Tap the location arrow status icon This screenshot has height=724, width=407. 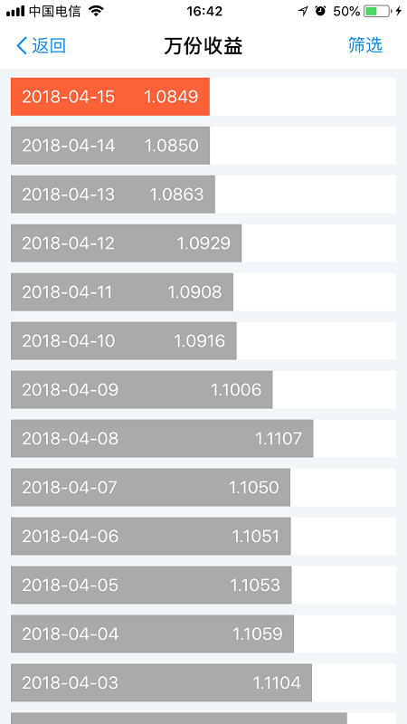[303, 11]
